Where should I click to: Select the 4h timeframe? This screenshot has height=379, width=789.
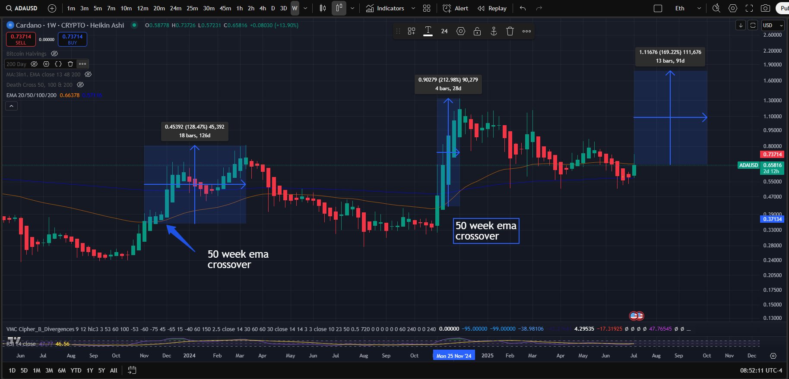point(263,8)
